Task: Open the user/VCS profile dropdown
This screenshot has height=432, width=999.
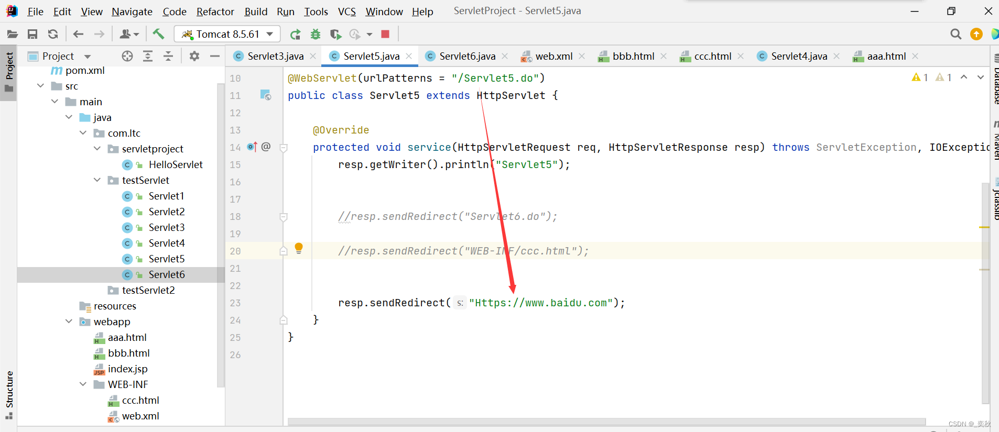Action: pyautogui.click(x=129, y=34)
